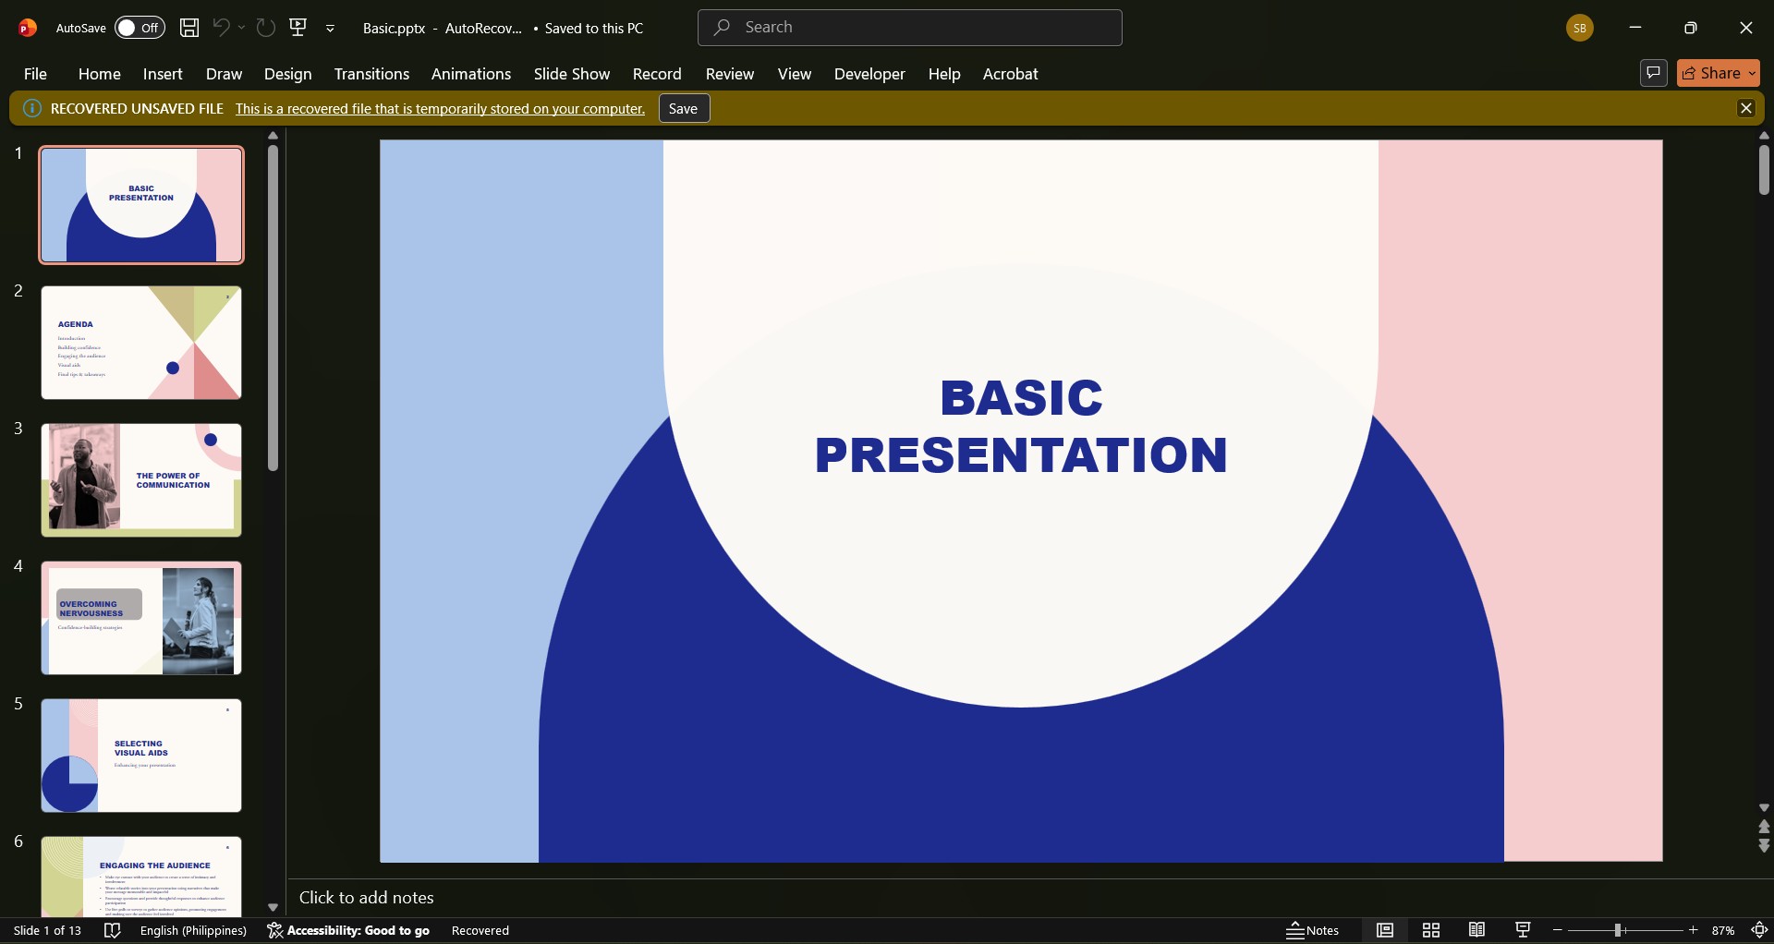Start Slide Show from status bar icon
The image size is (1774, 944).
1524,930
